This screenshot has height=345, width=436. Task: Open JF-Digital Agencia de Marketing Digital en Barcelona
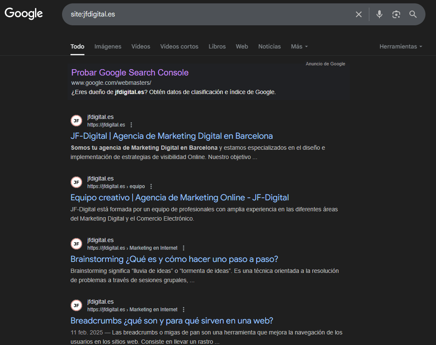[x=171, y=136]
